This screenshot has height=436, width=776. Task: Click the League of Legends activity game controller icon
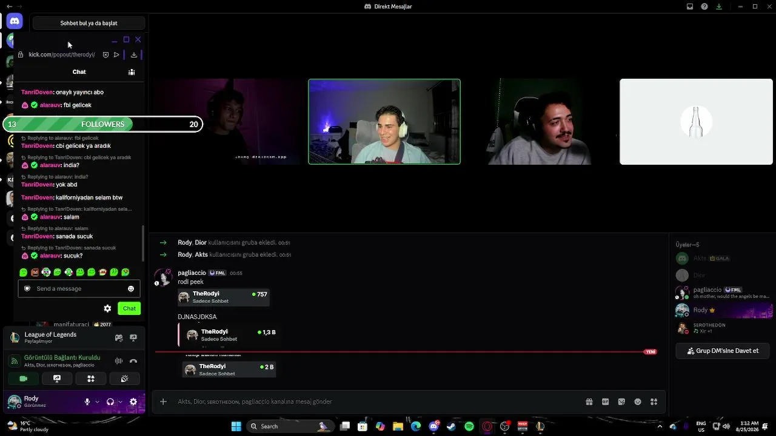[119, 338]
